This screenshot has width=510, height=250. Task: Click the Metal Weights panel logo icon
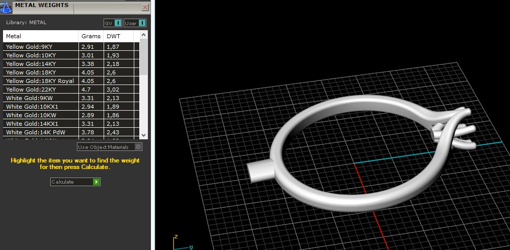click(x=6, y=7)
